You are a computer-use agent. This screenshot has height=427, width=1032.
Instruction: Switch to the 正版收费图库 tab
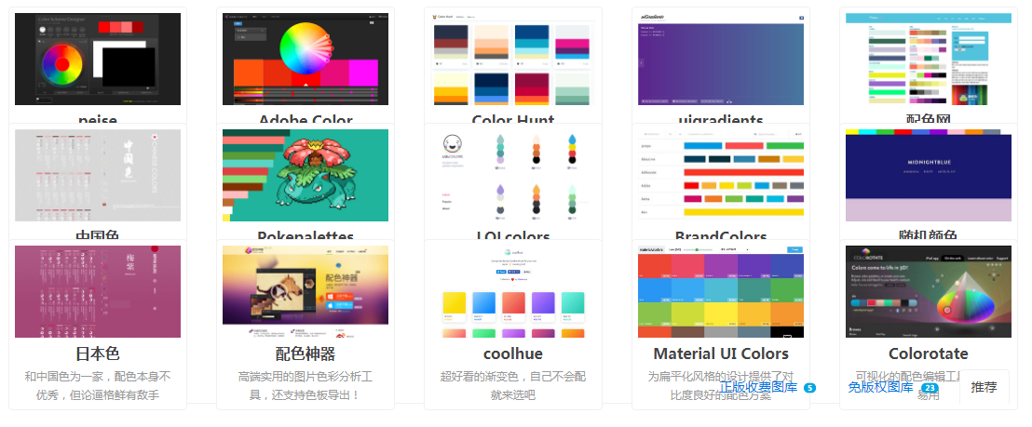(x=758, y=388)
